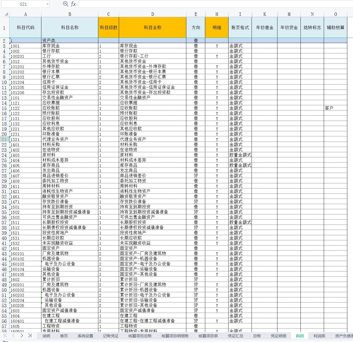
Task: Click the 未实现融资收益 name cell
Action: pyautogui.click(x=70, y=243)
